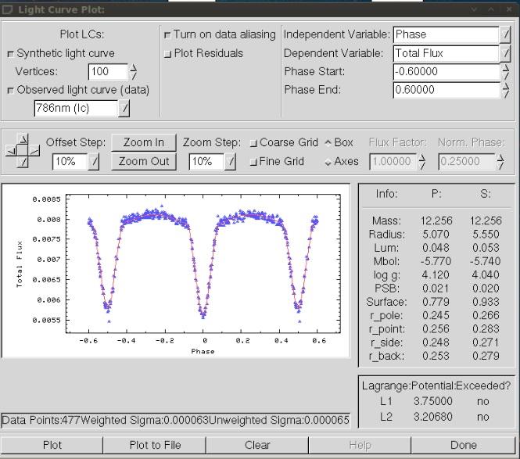Click the Vertices value field
Viewport: 520px width, 459px height.
108,72
